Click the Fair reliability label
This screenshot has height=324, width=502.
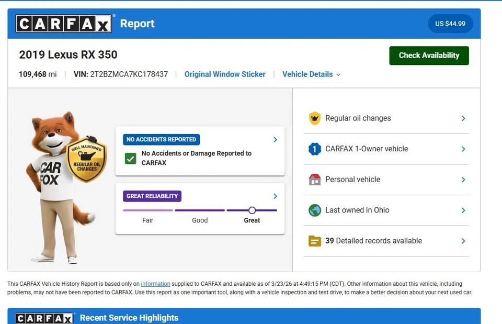click(x=148, y=220)
